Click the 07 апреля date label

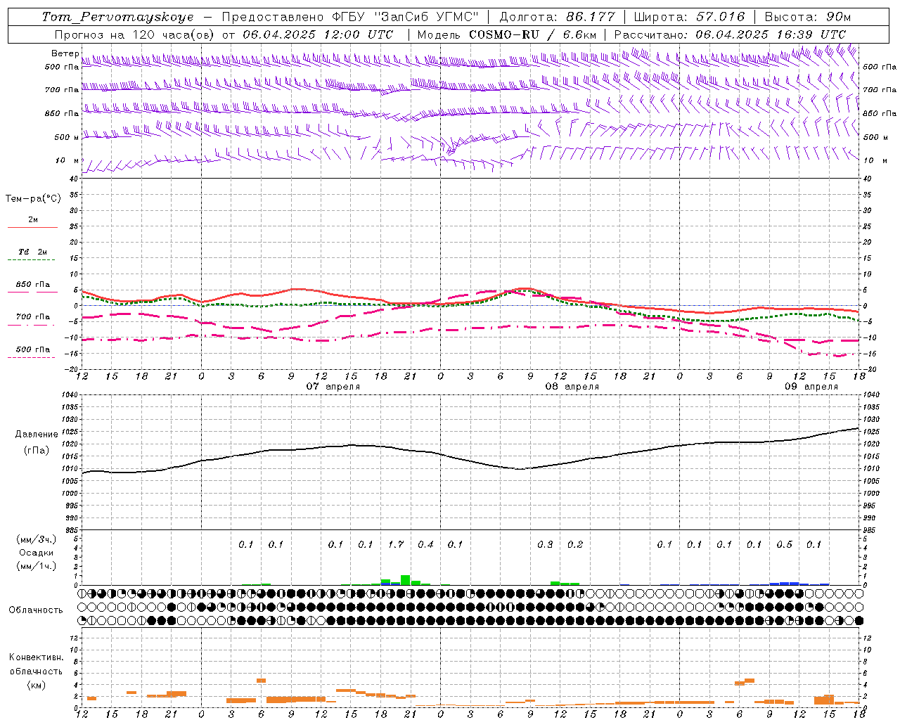[333, 387]
